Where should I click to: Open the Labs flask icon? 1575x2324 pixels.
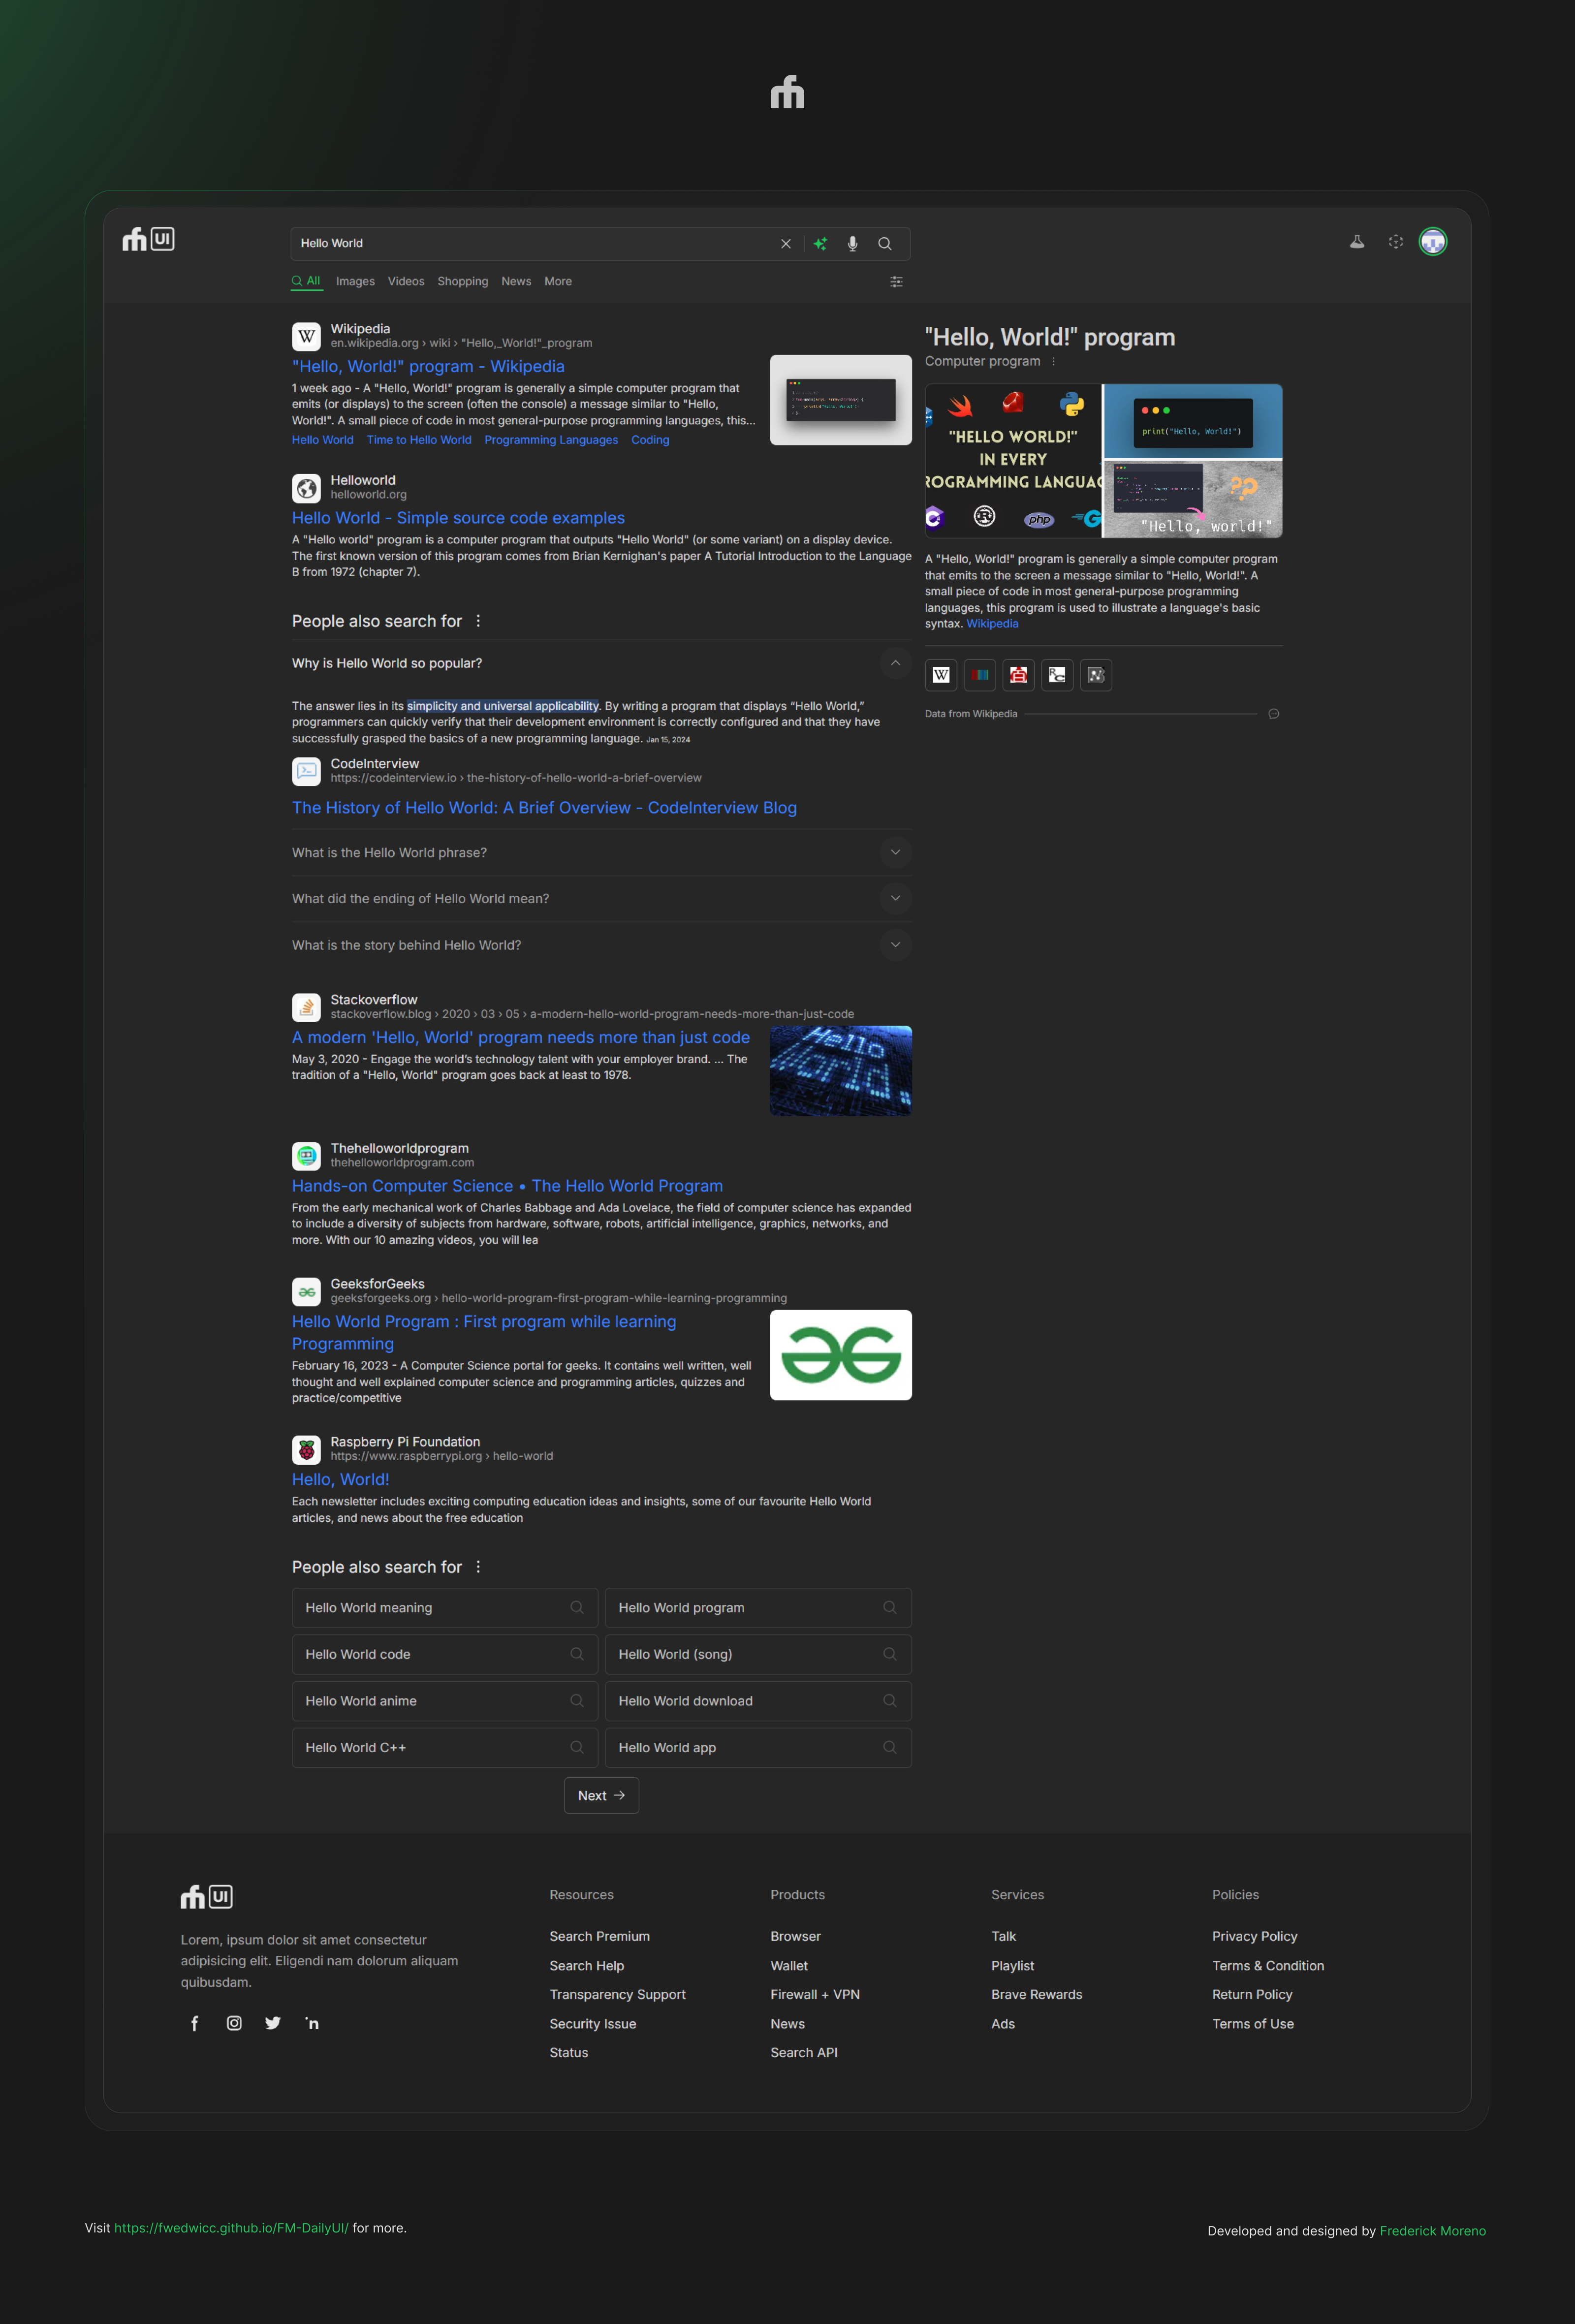[1356, 241]
